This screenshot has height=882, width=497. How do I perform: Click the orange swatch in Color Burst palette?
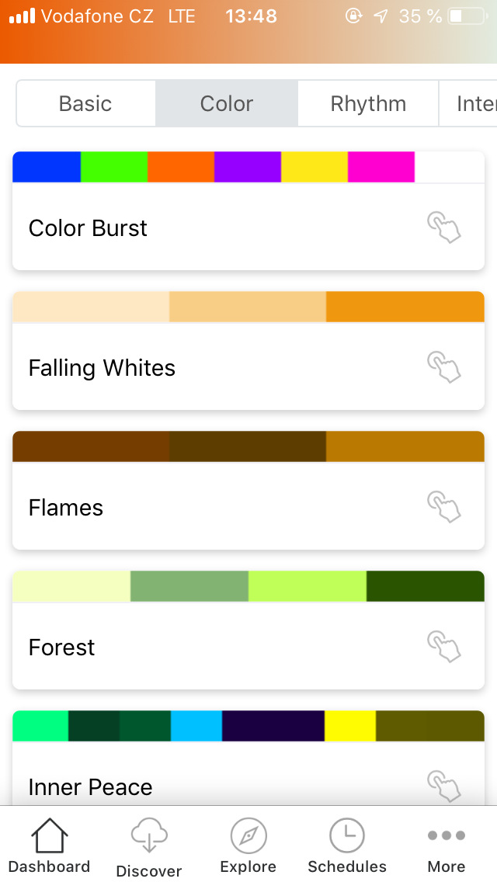click(x=180, y=167)
